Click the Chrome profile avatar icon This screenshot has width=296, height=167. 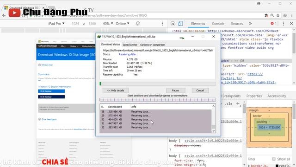(259, 4)
